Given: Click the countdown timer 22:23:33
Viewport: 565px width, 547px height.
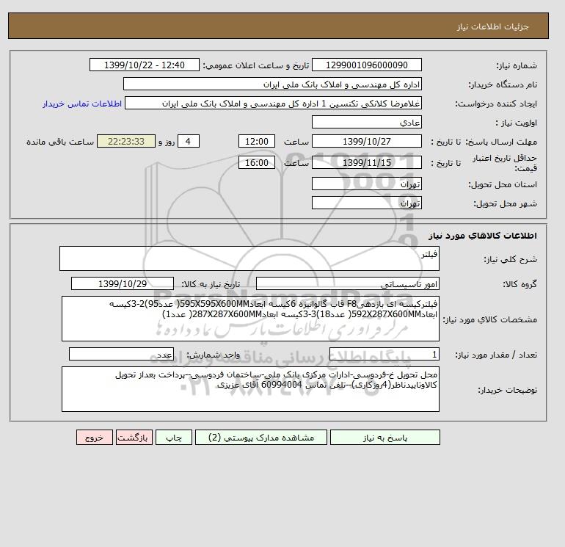Looking at the screenshot, I should tap(126, 142).
